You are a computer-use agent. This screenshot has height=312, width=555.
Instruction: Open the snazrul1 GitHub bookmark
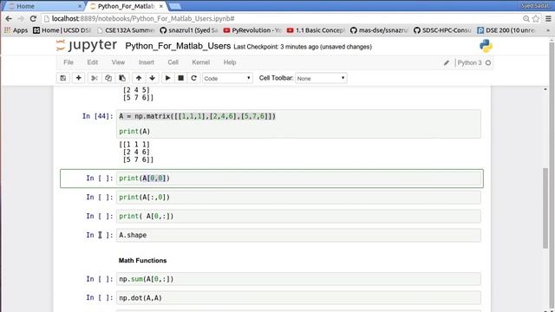click(x=189, y=30)
